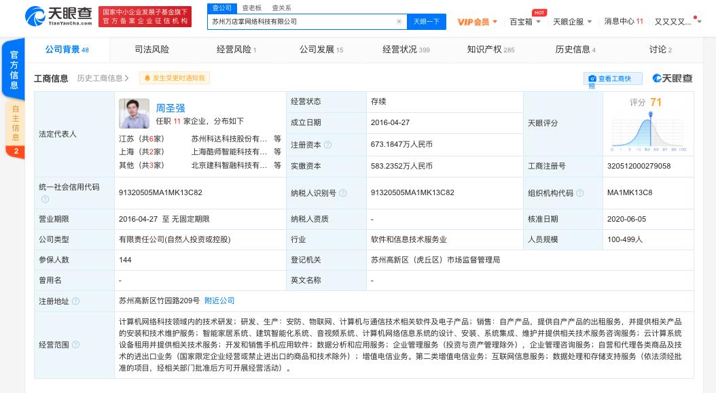
Task: Expand the 百宝箱 menu
Action: (x=525, y=22)
